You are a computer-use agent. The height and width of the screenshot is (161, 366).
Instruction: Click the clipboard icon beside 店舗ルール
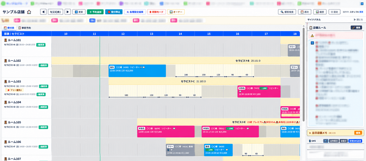311,28
